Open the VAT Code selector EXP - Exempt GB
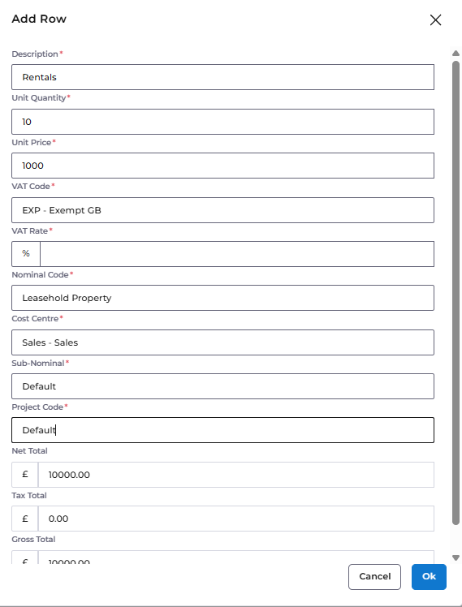The height and width of the screenshot is (607, 462). [x=222, y=210]
